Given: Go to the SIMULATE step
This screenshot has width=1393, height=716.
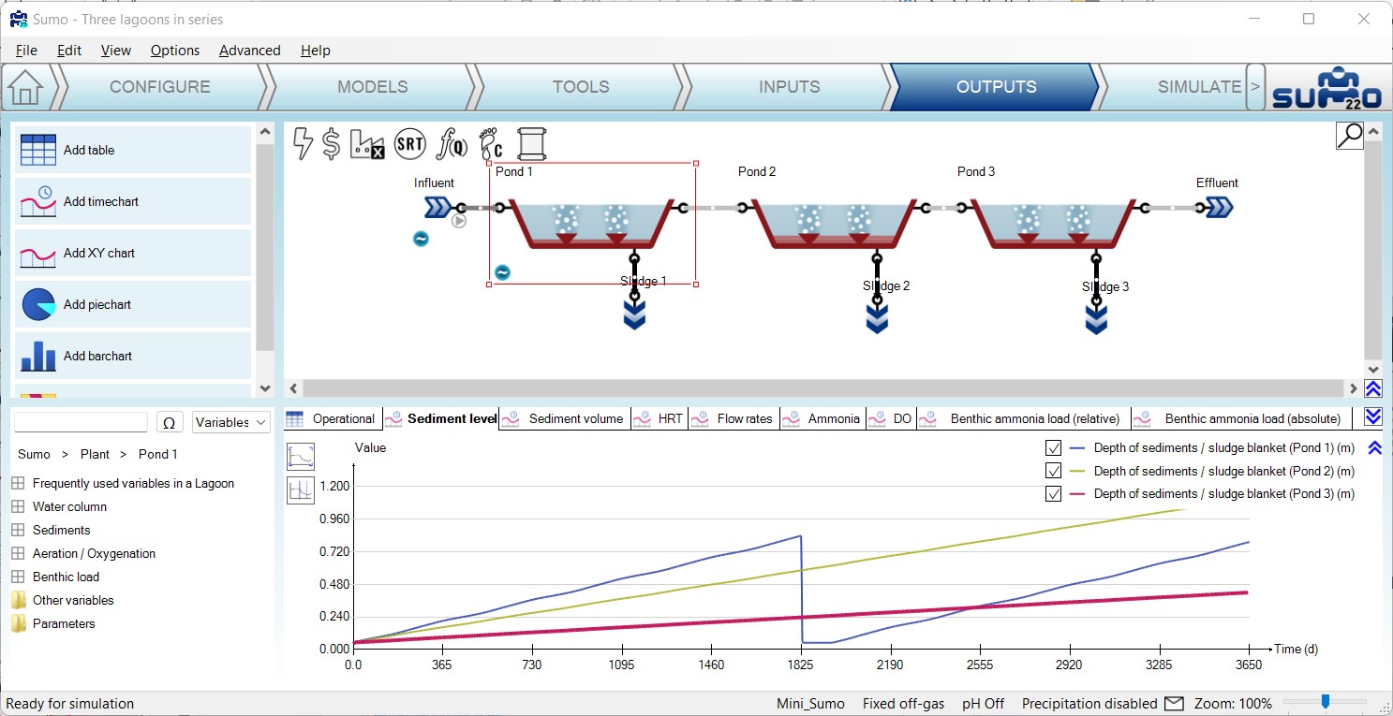Looking at the screenshot, I should pyautogui.click(x=1198, y=87).
